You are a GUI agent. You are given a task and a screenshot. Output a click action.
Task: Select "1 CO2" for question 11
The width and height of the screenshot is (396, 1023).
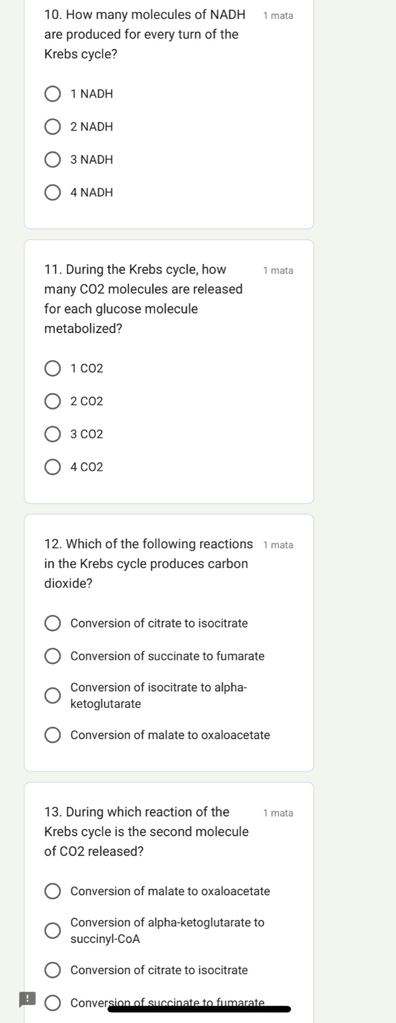52,368
